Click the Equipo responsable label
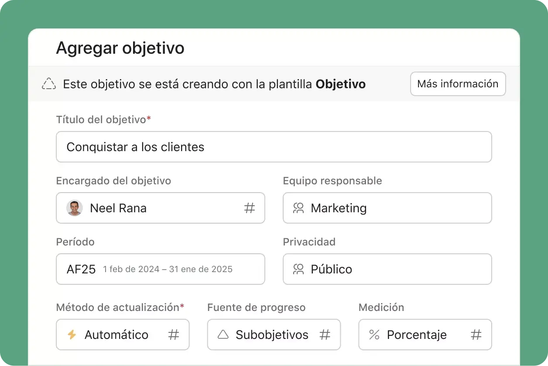Image resolution: width=548 pixels, height=366 pixels. point(332,181)
